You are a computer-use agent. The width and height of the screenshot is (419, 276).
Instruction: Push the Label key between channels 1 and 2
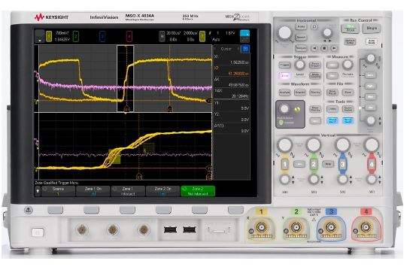[299, 164]
